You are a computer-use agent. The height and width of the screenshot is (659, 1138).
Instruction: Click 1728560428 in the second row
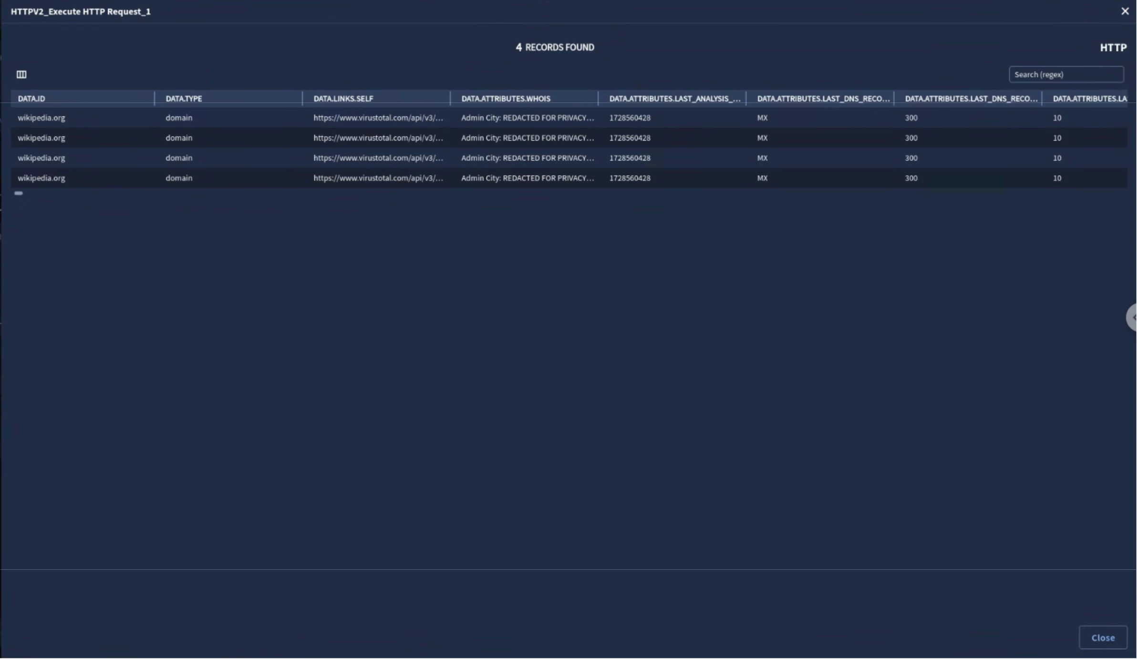point(631,138)
